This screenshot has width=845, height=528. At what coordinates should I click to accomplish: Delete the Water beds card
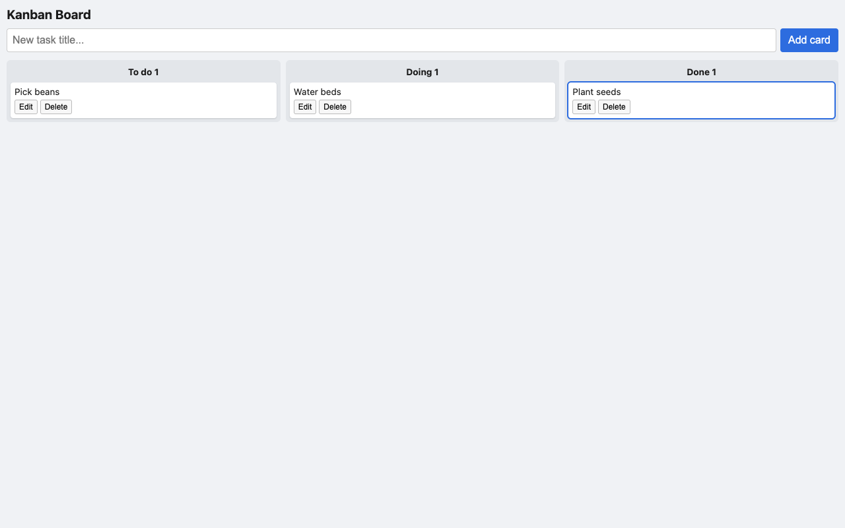click(x=335, y=107)
